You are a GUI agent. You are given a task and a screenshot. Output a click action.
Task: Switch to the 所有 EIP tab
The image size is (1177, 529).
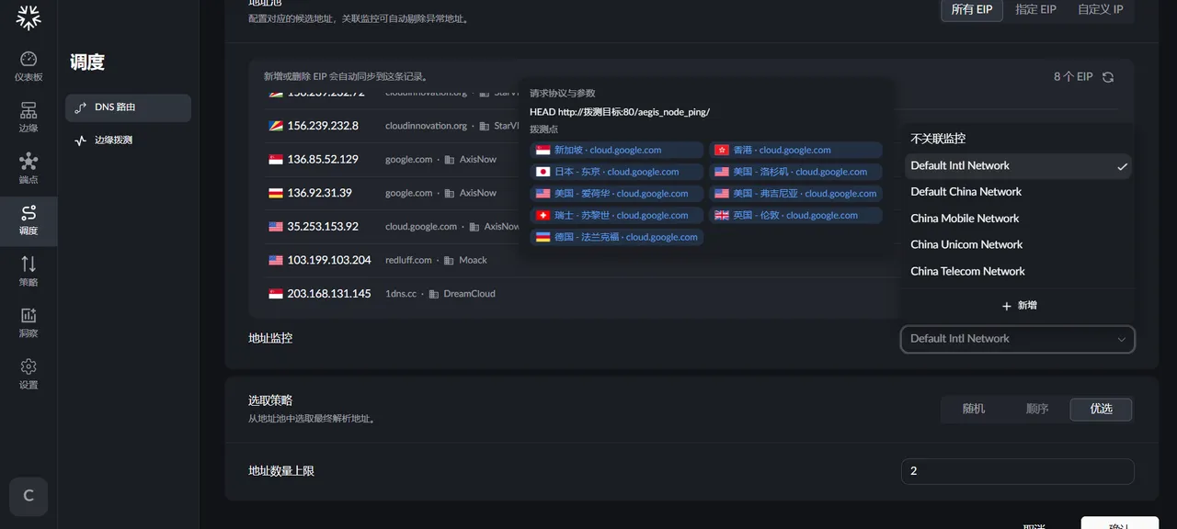tap(972, 9)
